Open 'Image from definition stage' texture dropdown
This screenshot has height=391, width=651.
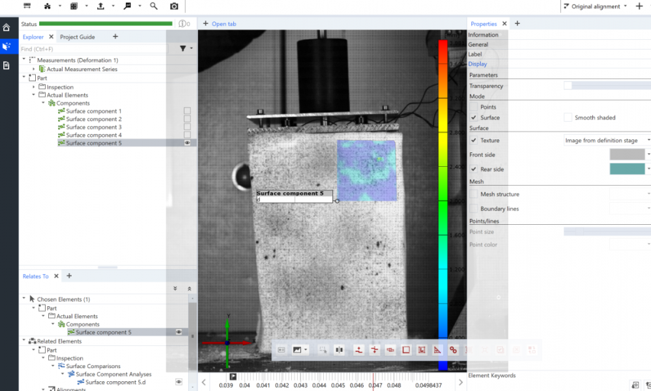pos(607,140)
